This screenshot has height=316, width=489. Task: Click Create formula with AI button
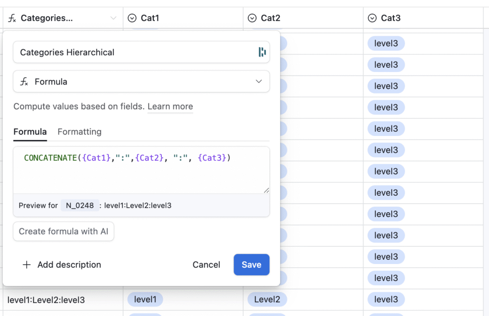pos(64,232)
